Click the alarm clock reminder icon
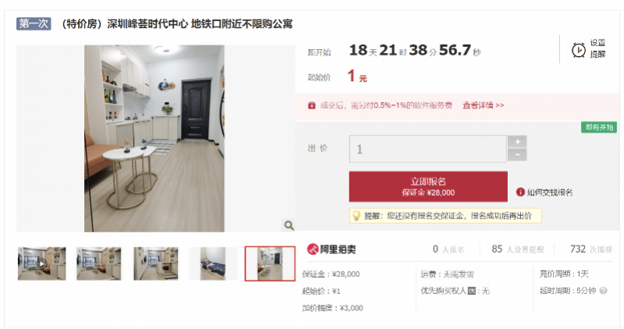 (578, 50)
